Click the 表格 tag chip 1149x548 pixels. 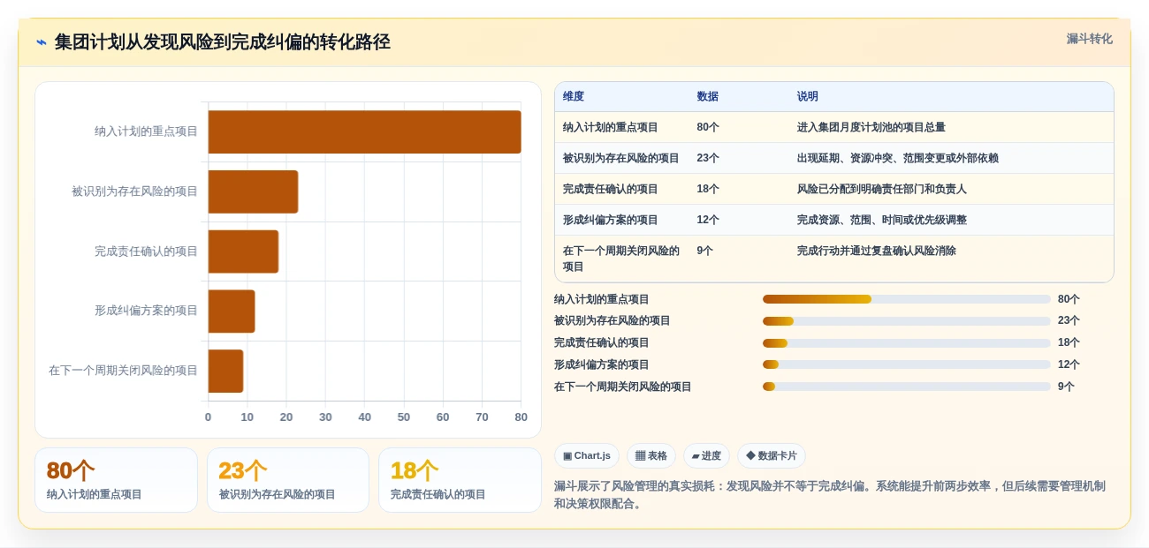point(651,456)
